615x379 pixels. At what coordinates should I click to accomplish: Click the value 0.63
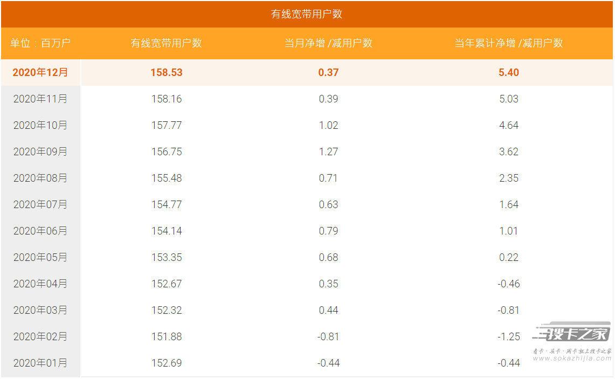coord(328,204)
